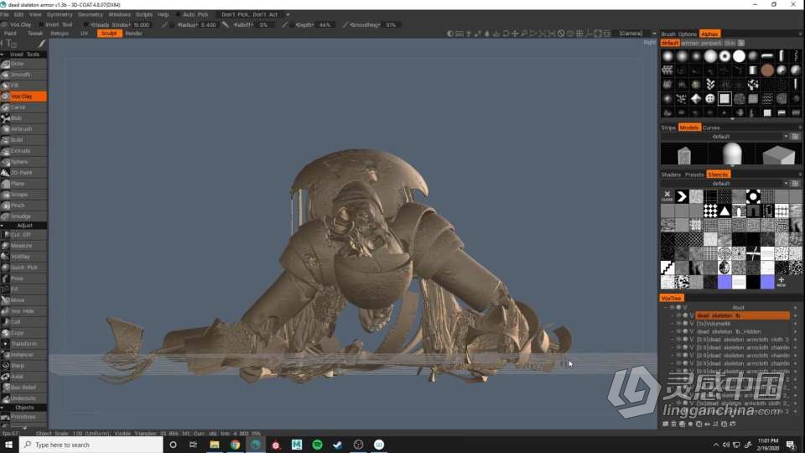The image size is (805, 453).
Task: Select the Pinch tool
Action: pos(23,206)
